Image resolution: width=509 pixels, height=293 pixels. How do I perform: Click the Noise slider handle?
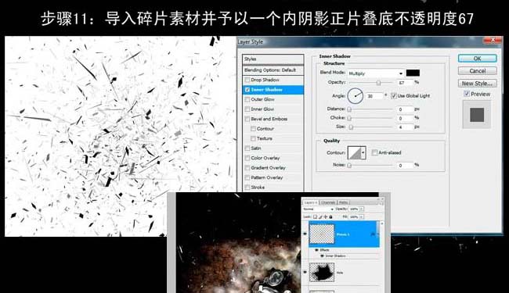[349, 166]
